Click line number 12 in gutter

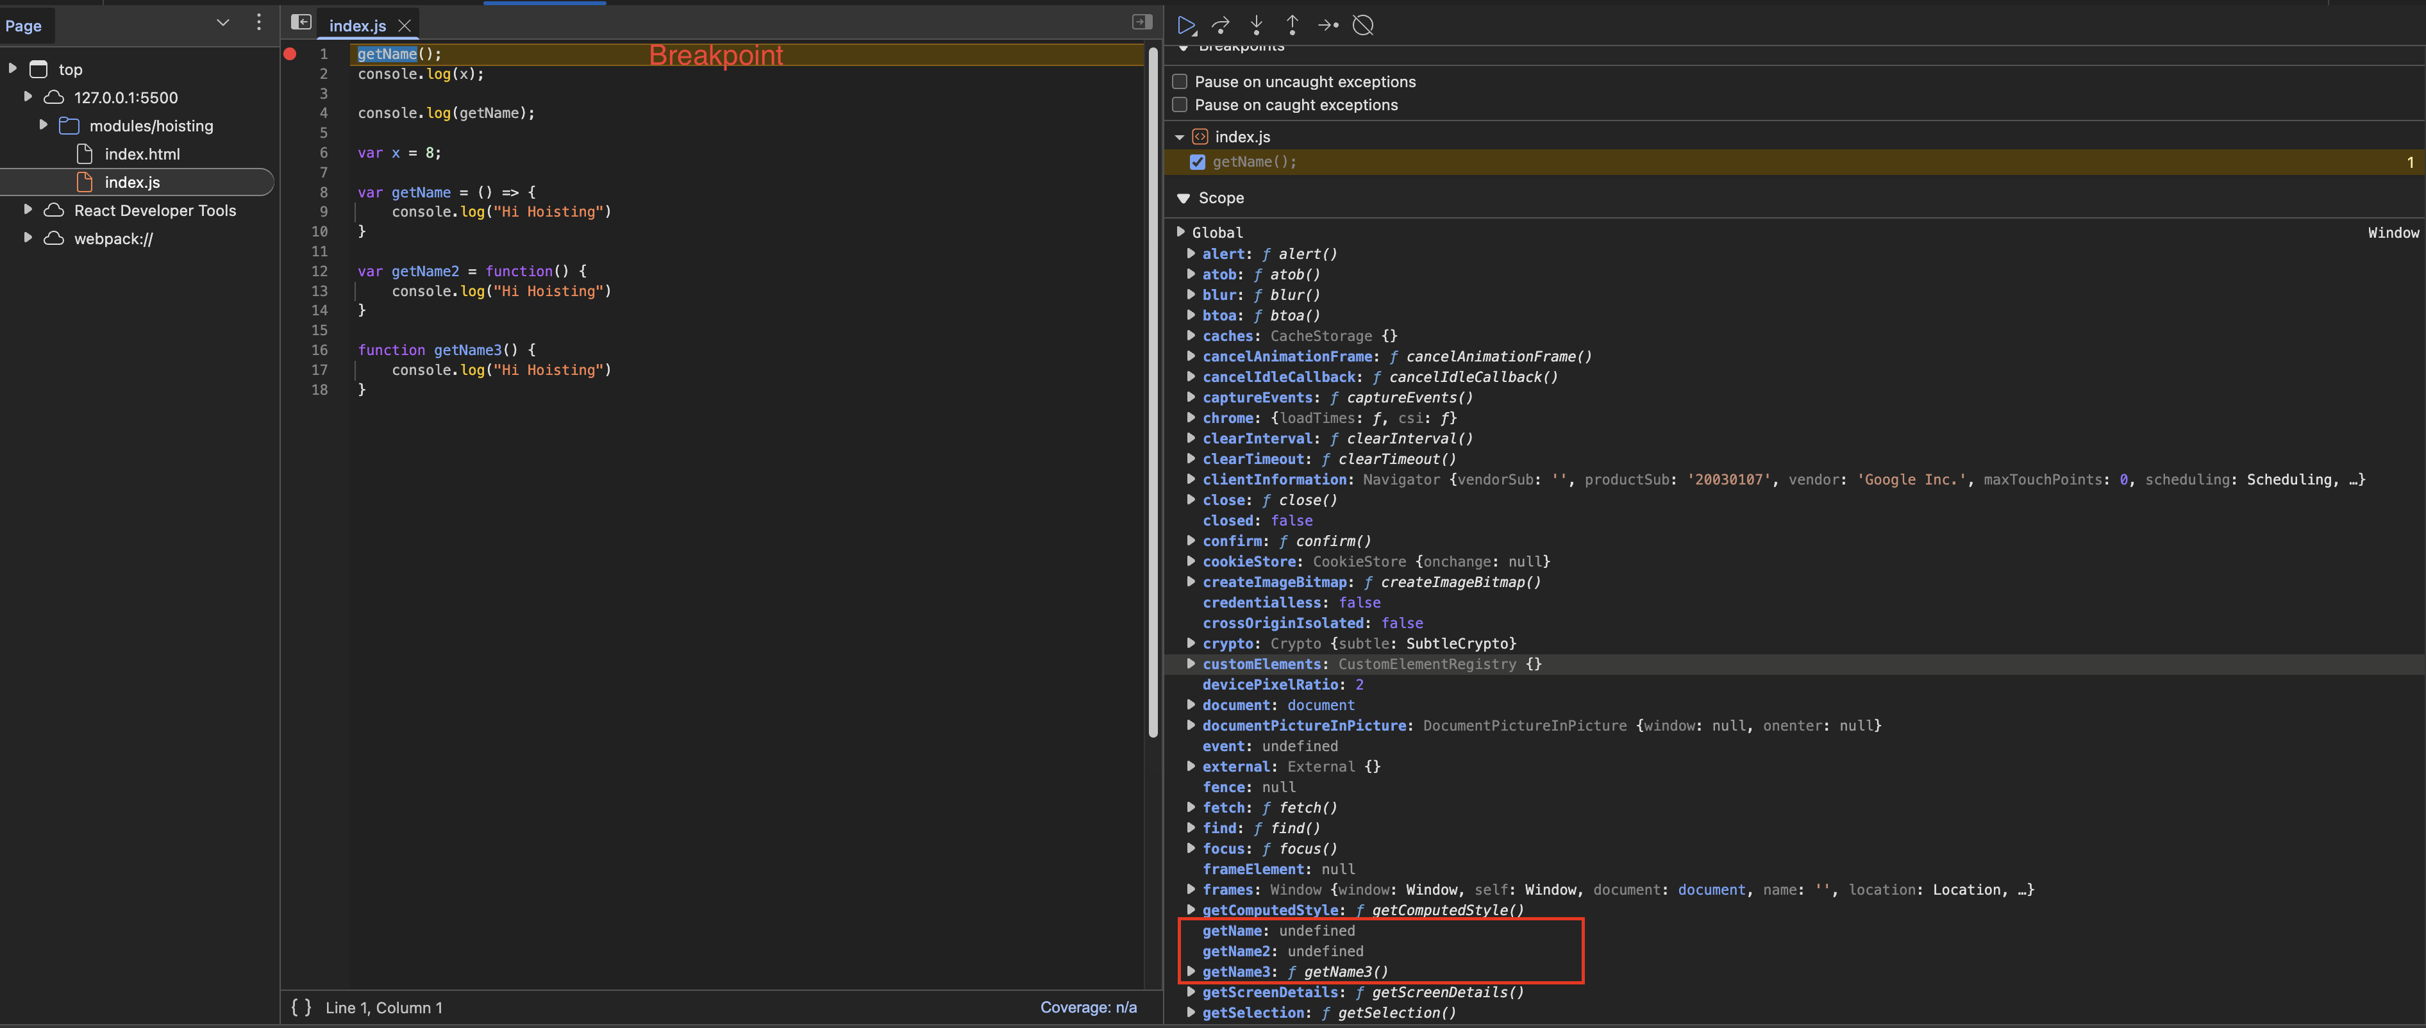coord(320,271)
